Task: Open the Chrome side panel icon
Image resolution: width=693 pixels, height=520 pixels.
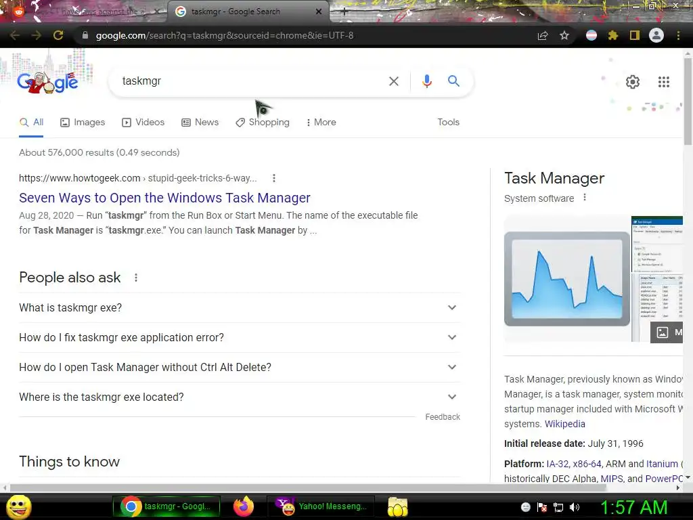Action: click(x=635, y=35)
